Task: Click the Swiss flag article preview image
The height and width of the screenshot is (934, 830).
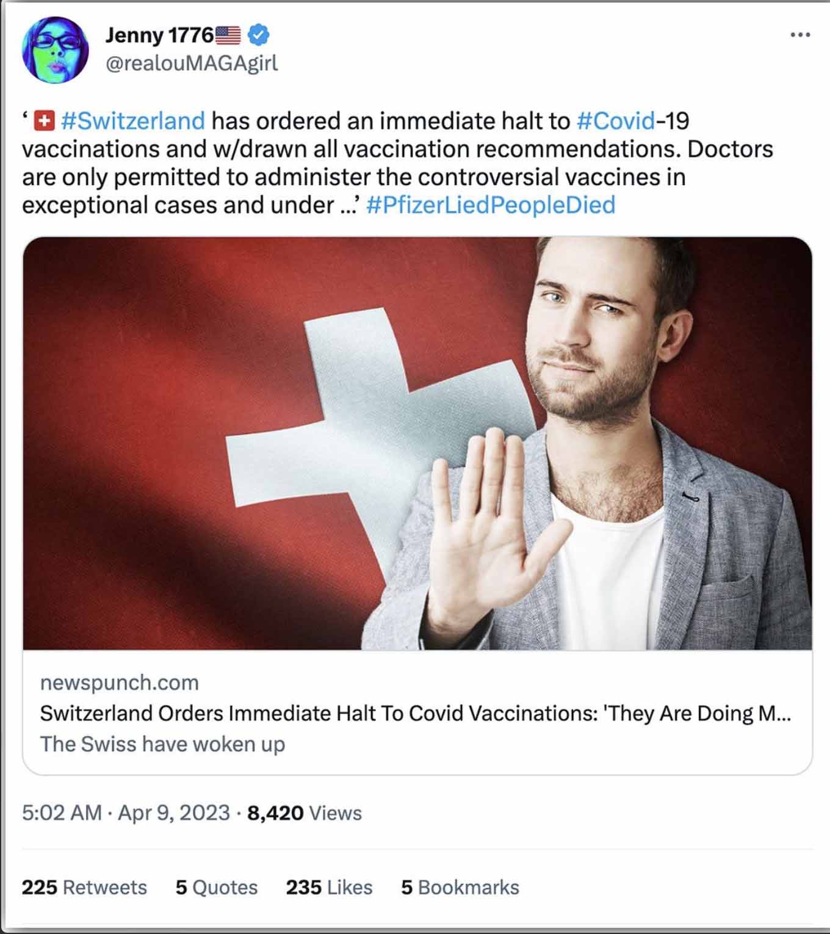Action: click(417, 443)
